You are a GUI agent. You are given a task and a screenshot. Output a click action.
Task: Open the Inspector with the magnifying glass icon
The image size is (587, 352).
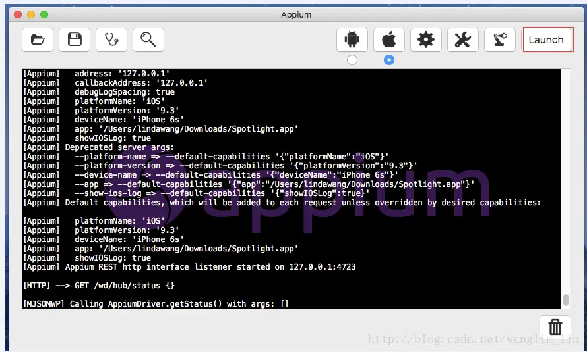(x=148, y=39)
